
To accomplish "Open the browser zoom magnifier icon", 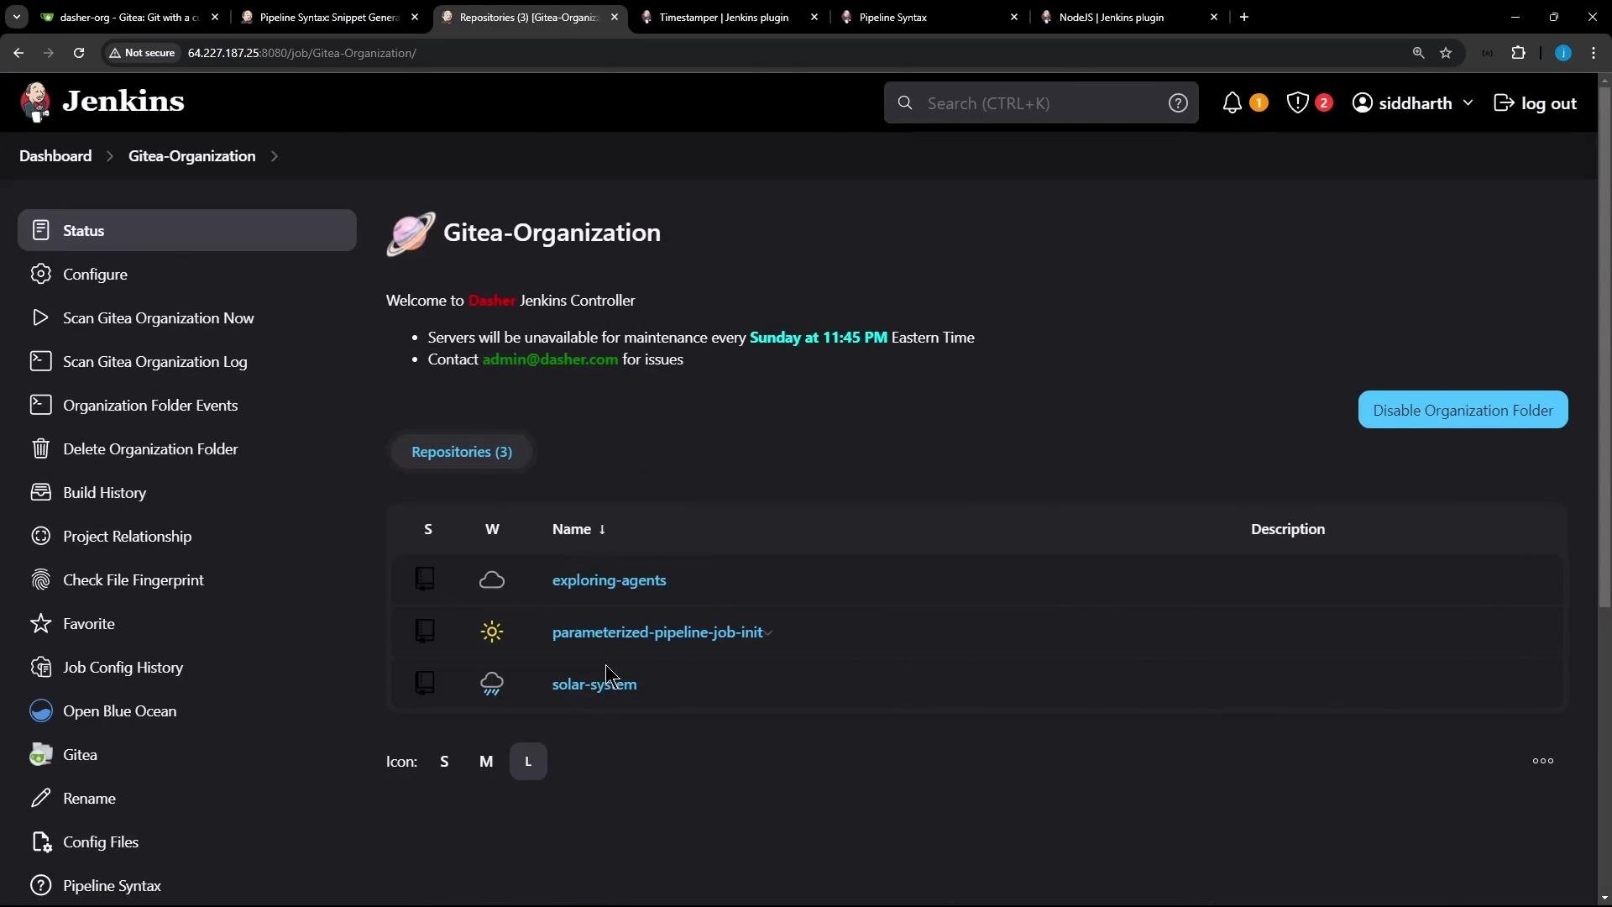I will pyautogui.click(x=1418, y=53).
